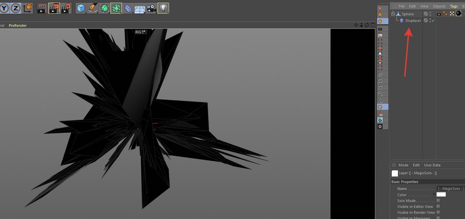Image resolution: width=465 pixels, height=219 pixels.
Task: Select the orange dots tag on Sphere
Action: point(445,14)
